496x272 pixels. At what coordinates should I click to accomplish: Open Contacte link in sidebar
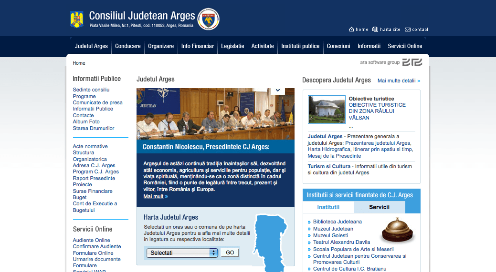click(83, 115)
